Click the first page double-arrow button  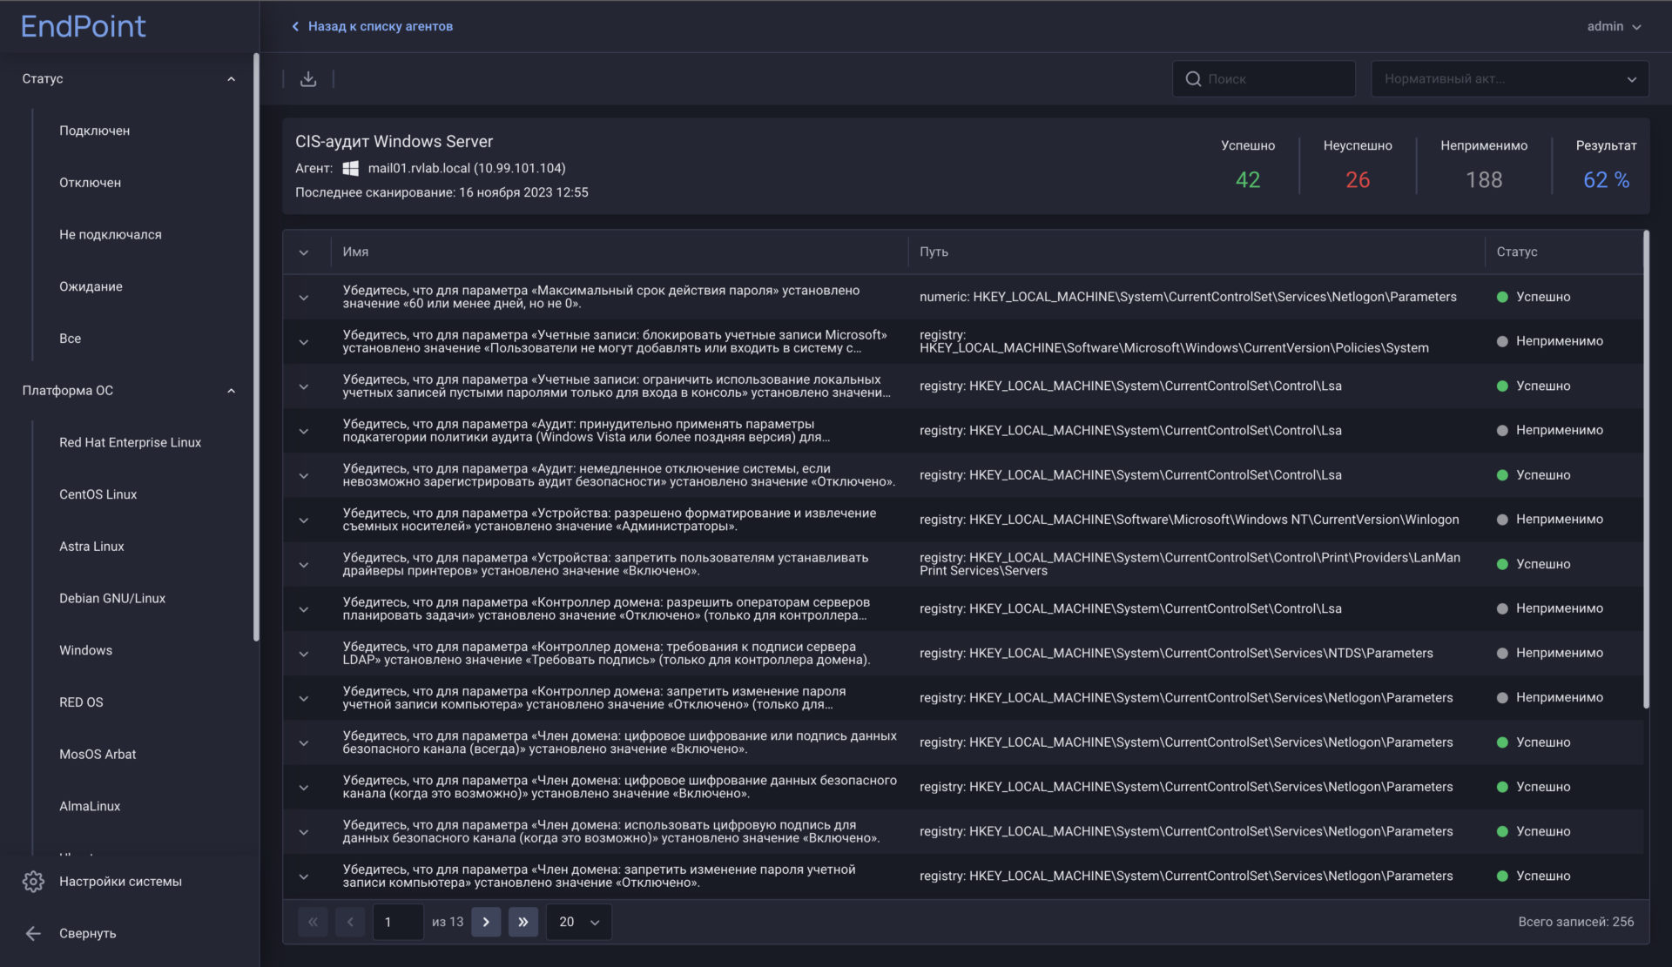point(313,922)
